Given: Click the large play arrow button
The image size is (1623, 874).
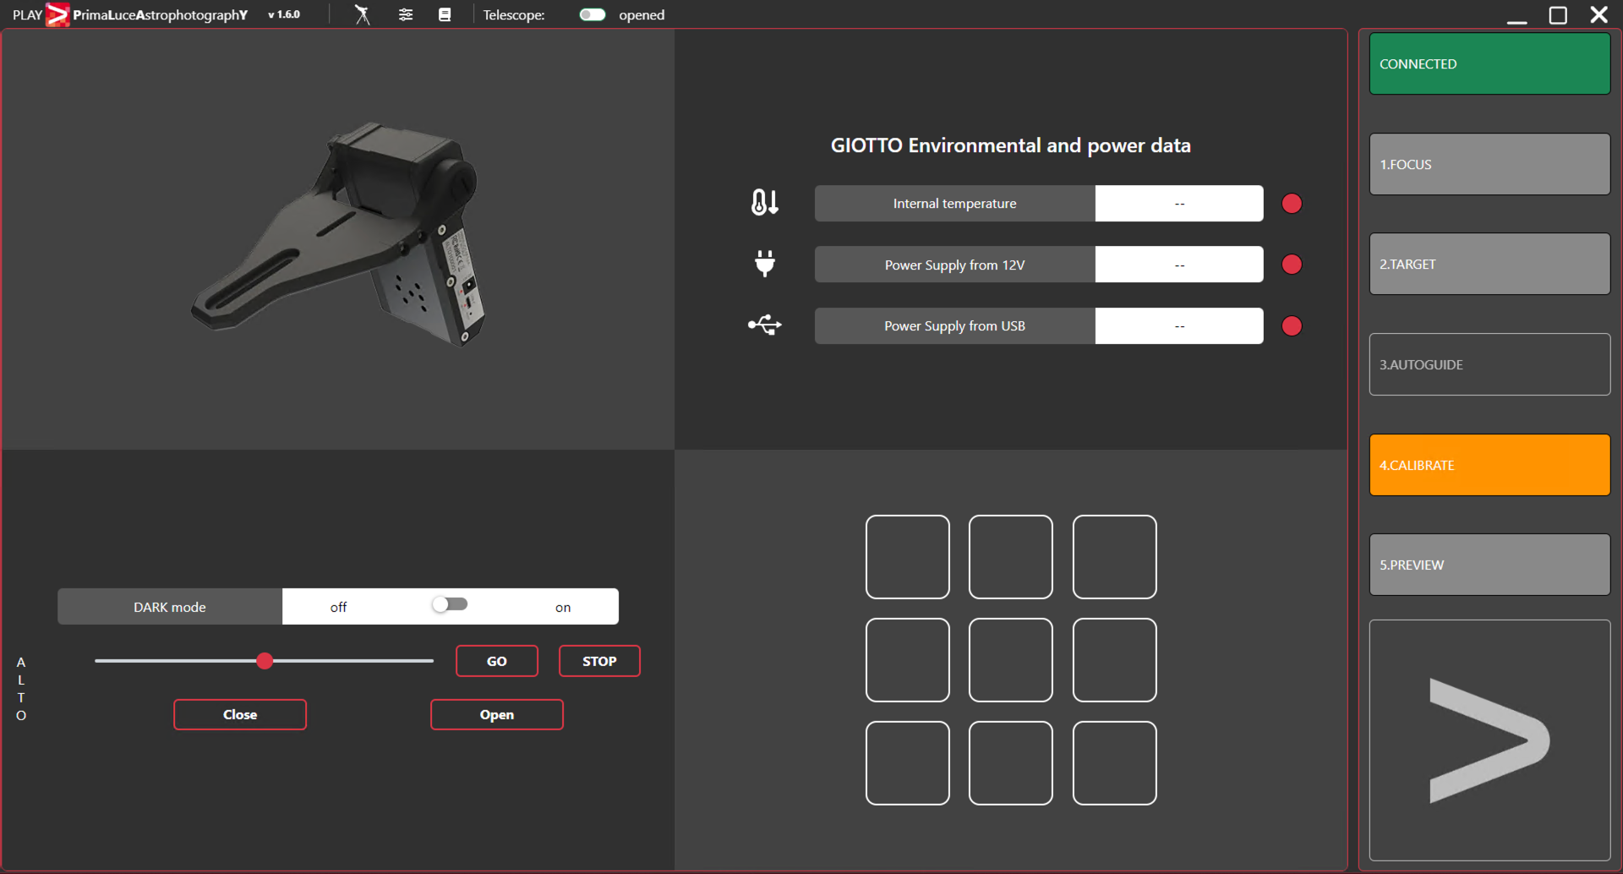Looking at the screenshot, I should tap(1489, 740).
